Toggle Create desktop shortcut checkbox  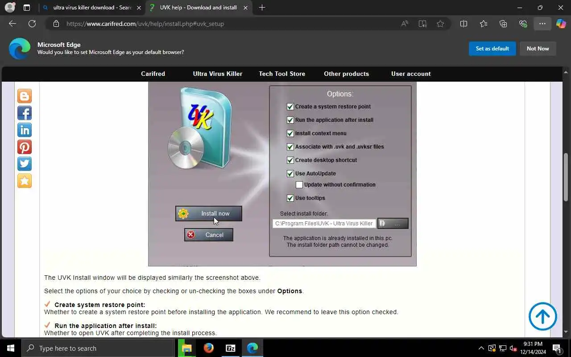click(290, 160)
